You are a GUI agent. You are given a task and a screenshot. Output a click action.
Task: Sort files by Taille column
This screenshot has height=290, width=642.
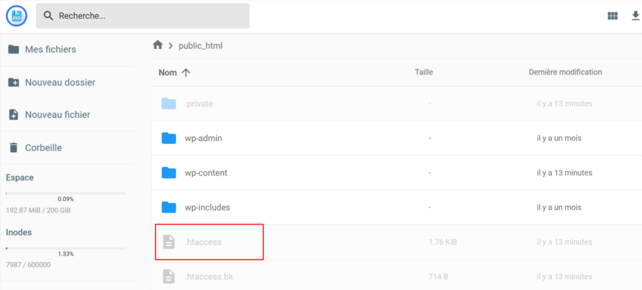pos(424,72)
